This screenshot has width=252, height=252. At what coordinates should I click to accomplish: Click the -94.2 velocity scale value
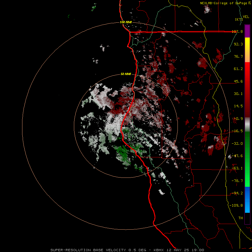(x=237, y=193)
